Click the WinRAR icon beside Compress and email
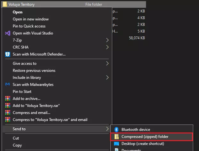 (x=8, y=113)
